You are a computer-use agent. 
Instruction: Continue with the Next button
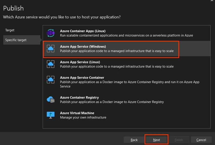pos(157,140)
